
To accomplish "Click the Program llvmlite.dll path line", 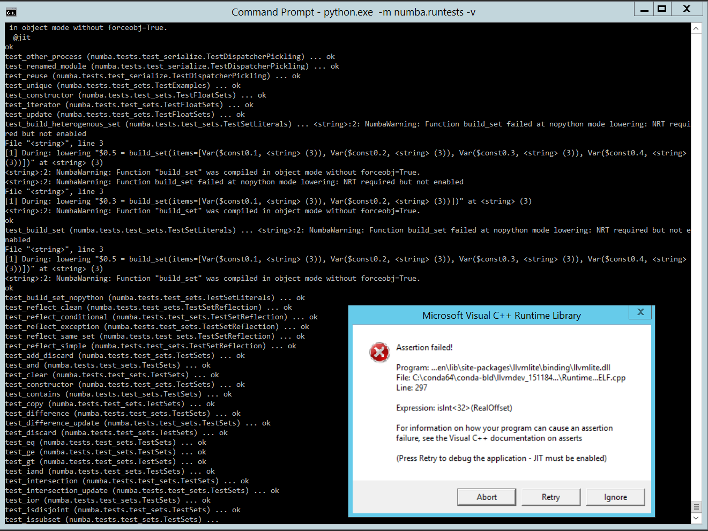I will pyautogui.click(x=503, y=368).
